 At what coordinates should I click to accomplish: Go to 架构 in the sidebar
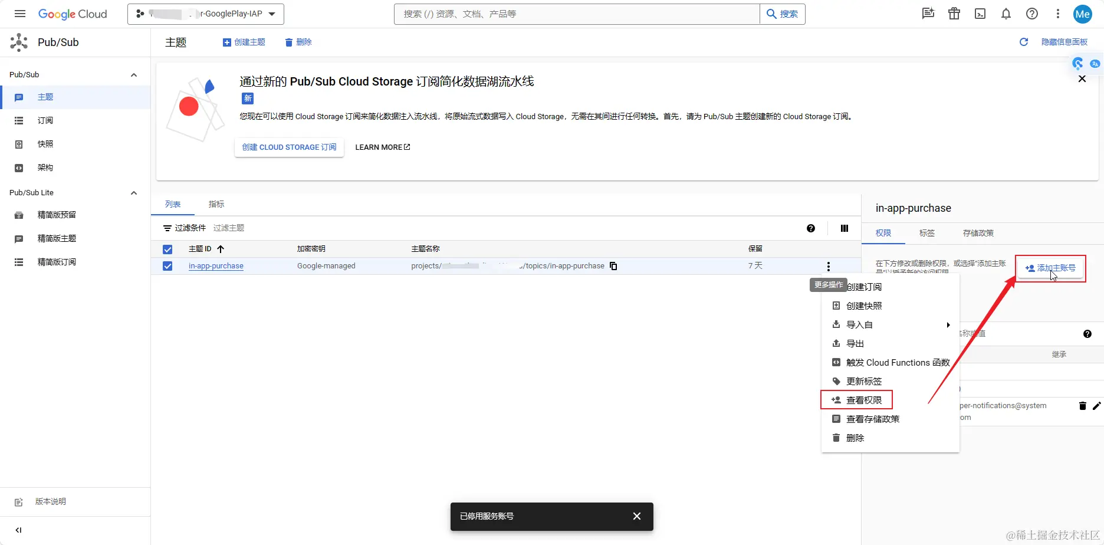tap(75, 168)
